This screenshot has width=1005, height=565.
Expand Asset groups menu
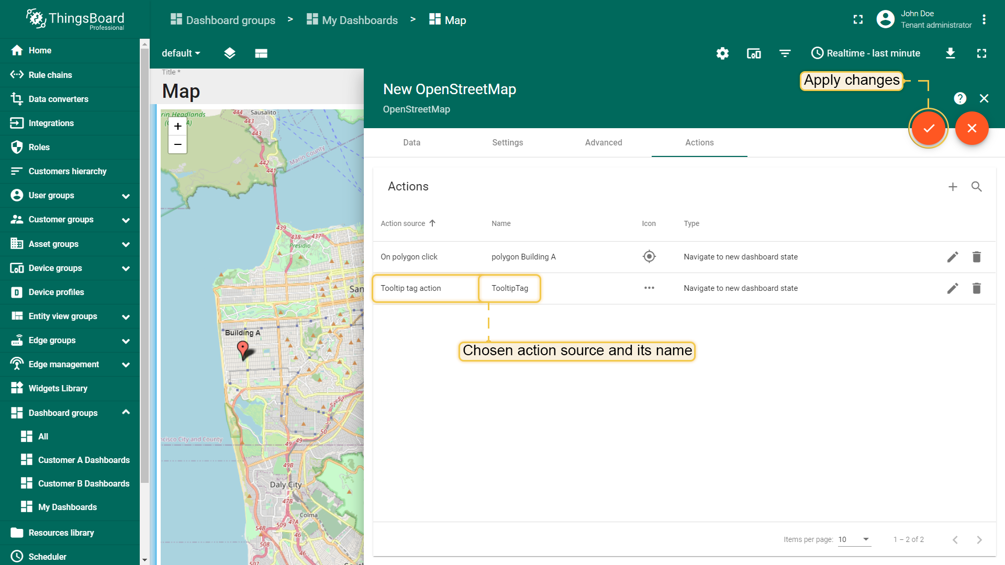(70, 244)
